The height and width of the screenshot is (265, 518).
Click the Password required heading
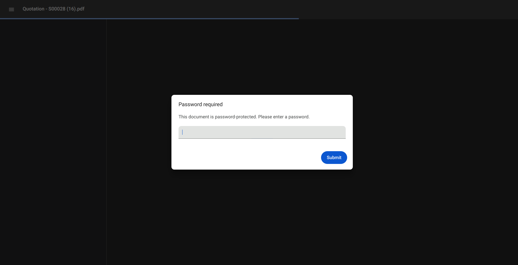[200, 104]
